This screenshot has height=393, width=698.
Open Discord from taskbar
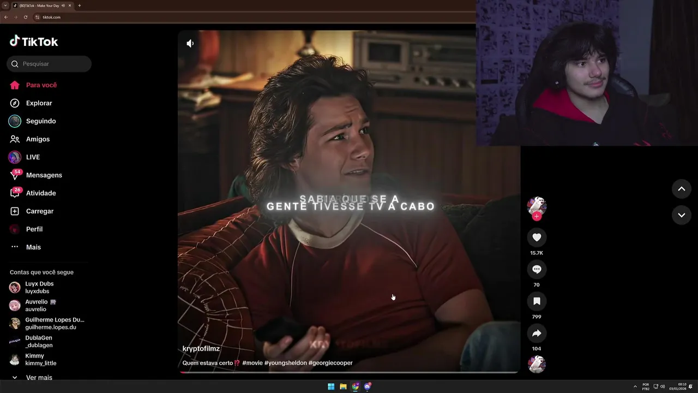368,386
